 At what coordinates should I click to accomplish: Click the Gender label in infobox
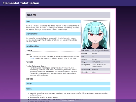click(x=84, y=53)
